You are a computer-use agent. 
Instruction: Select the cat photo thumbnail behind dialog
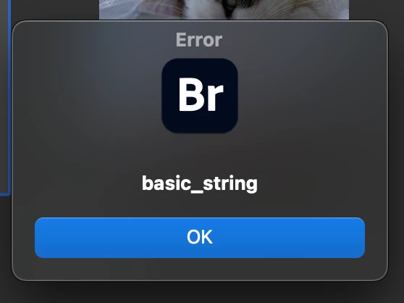[224, 9]
